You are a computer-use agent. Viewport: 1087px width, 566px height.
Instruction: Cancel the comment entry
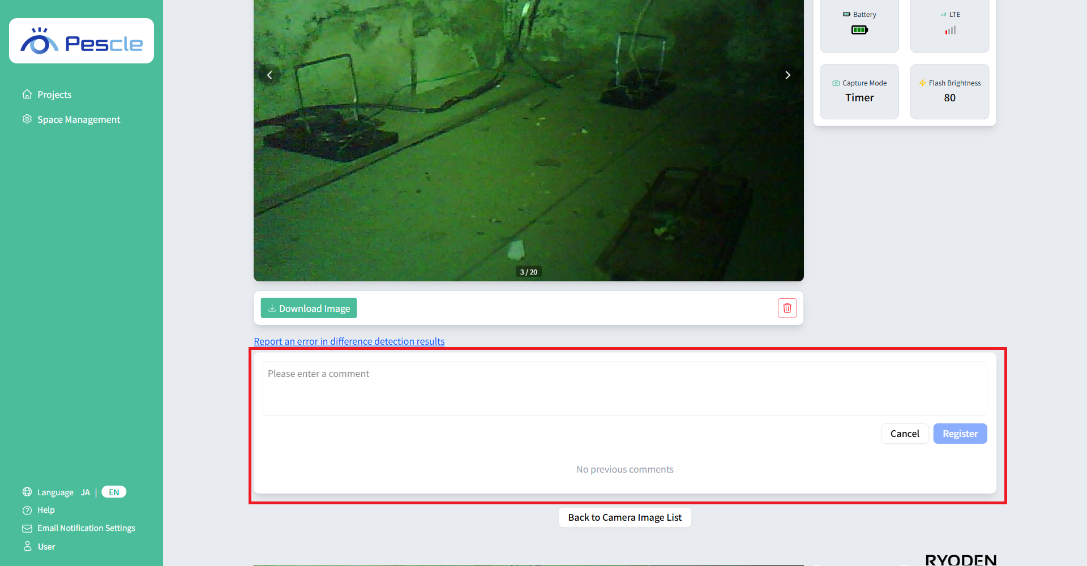[905, 434]
